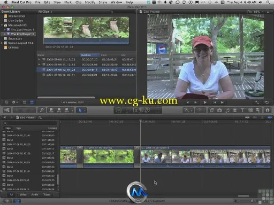Toggle skimming in the timeline
Viewport: 274px width, 205px height.
click(x=247, y=117)
